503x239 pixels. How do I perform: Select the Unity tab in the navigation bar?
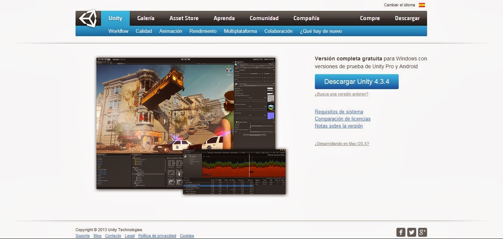115,18
